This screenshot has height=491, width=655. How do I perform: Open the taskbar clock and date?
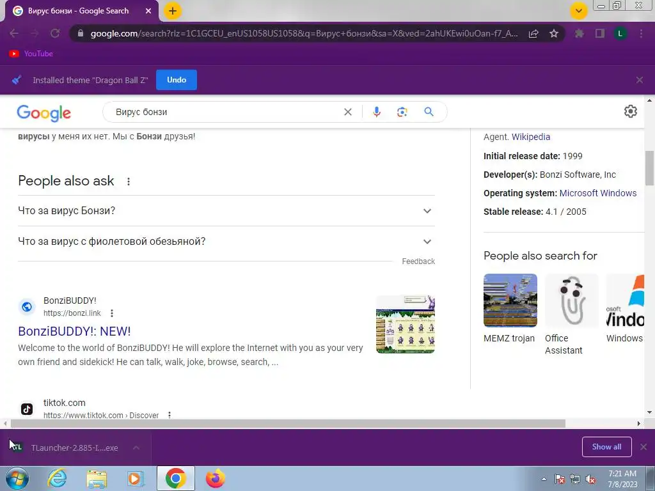[622, 479]
